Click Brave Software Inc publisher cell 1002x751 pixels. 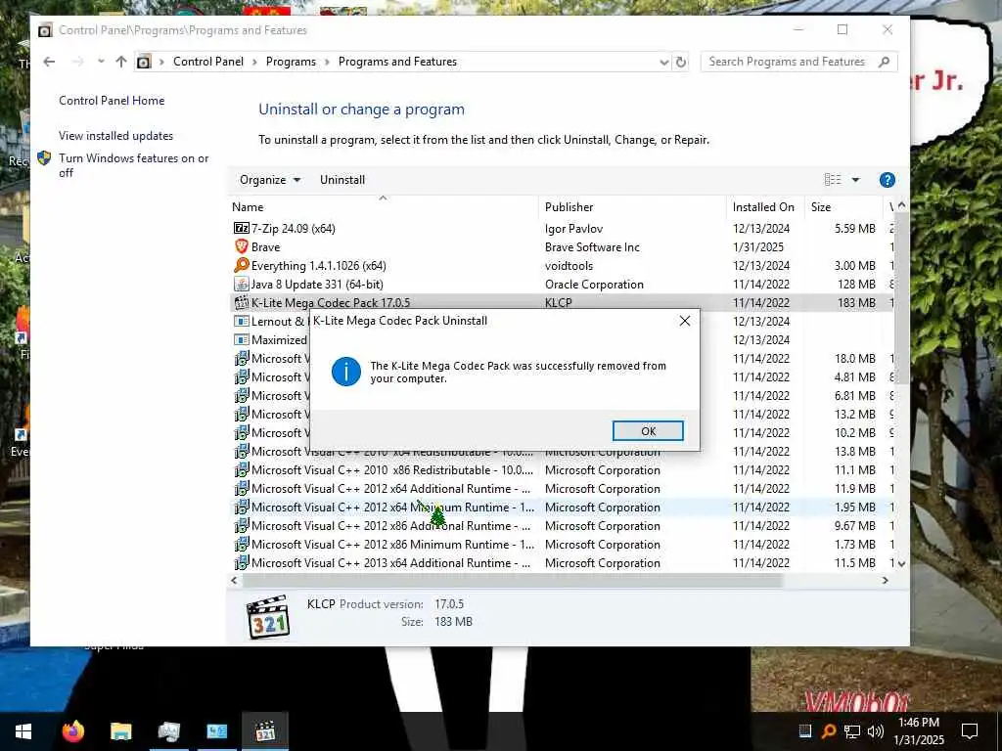point(592,247)
